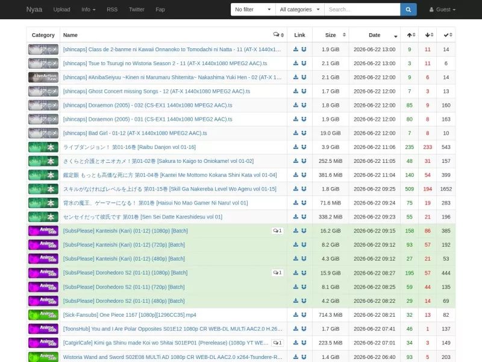Sort by completed downloads checkmark column

[x=448, y=35]
